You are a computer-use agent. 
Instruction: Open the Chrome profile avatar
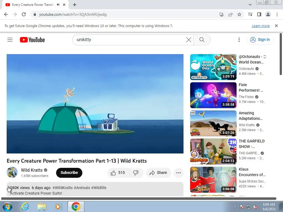(x=268, y=14)
